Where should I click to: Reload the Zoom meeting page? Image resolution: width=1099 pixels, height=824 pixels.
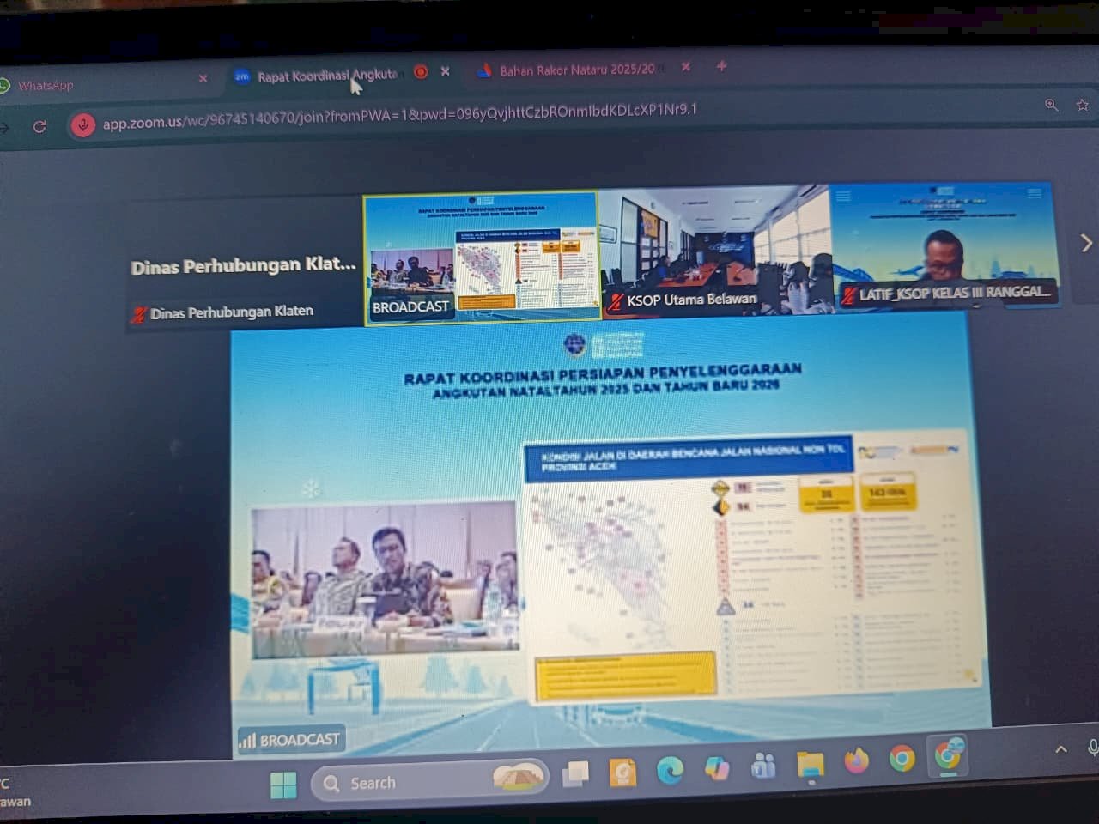[x=39, y=125]
